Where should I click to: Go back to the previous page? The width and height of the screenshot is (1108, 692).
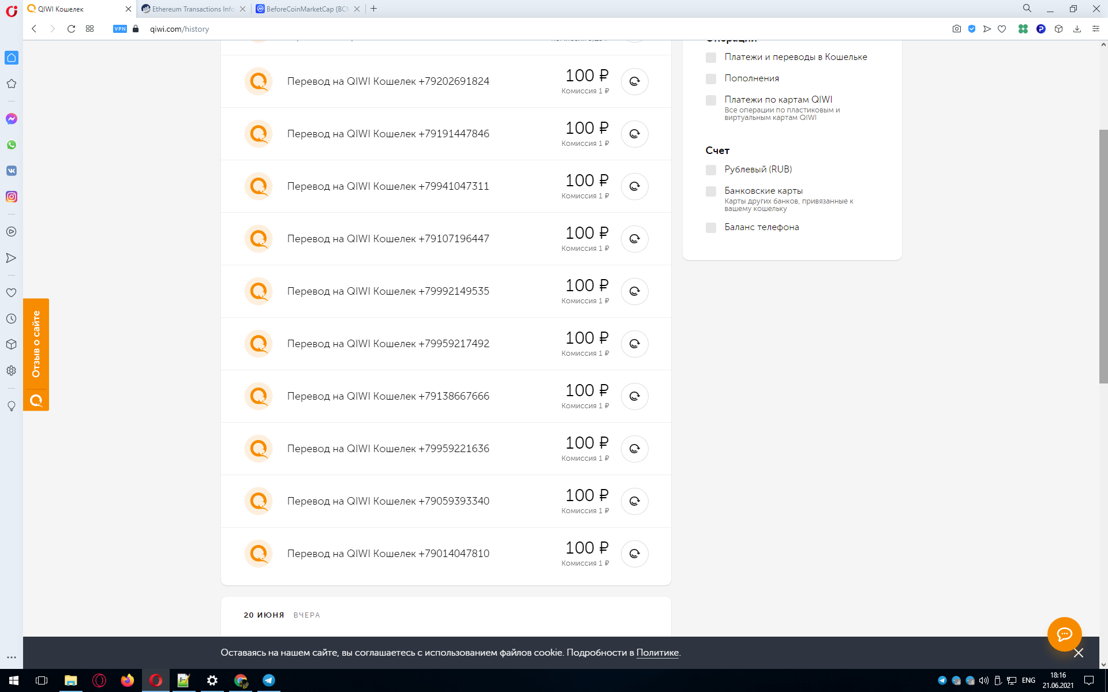tap(34, 29)
